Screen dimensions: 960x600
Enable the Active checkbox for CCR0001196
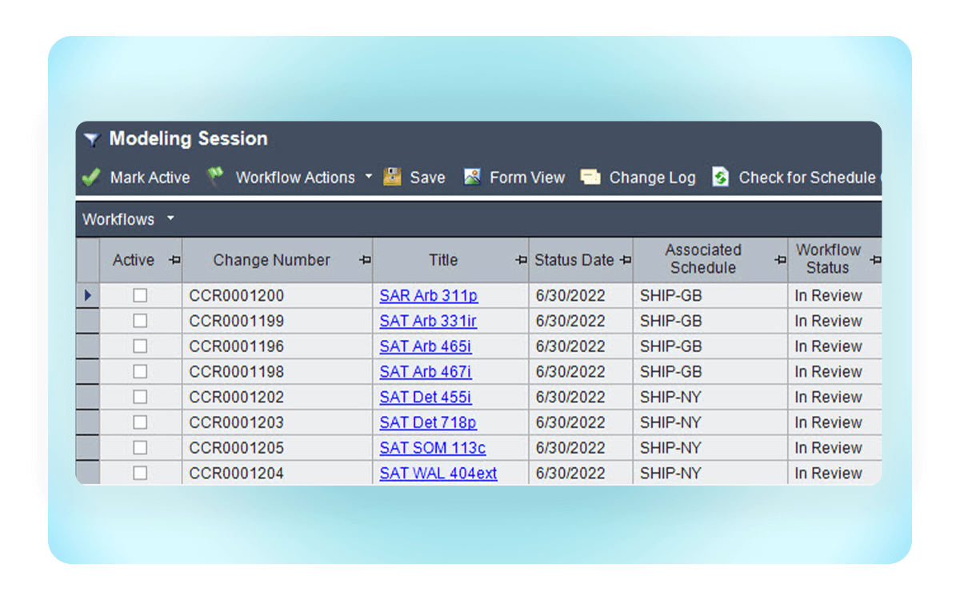[x=140, y=346]
